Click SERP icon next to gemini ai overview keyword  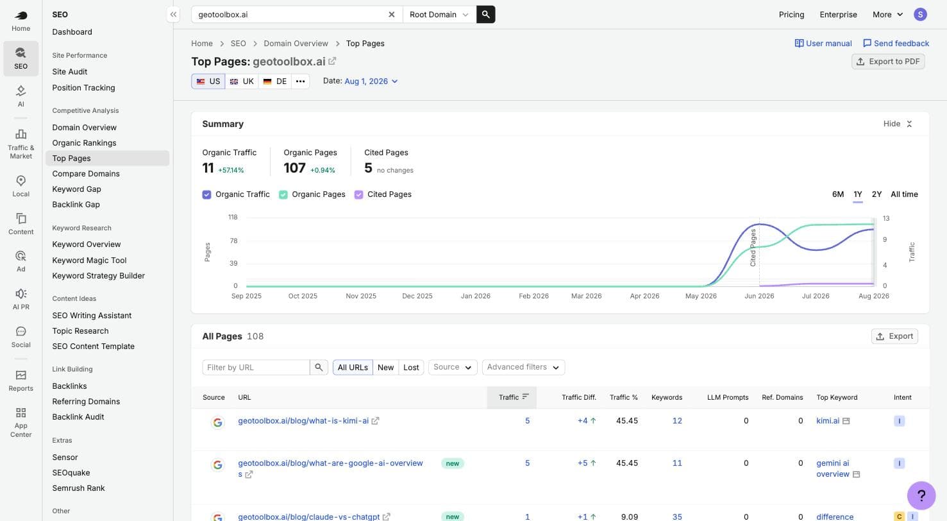point(856,474)
